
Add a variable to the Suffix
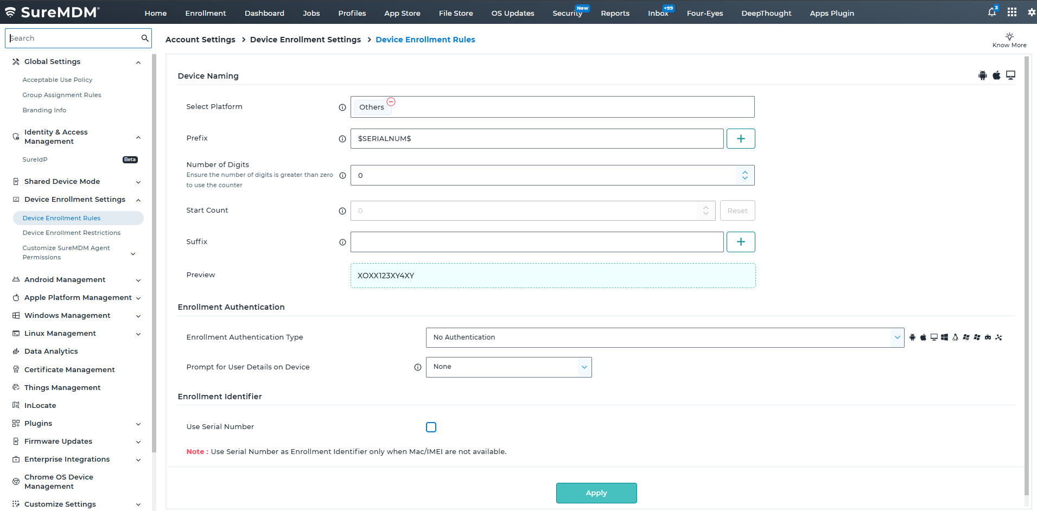tap(741, 242)
